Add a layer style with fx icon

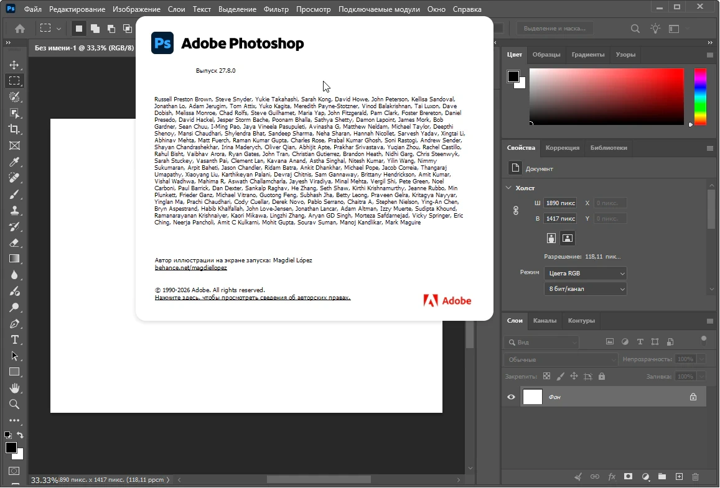coord(612,477)
